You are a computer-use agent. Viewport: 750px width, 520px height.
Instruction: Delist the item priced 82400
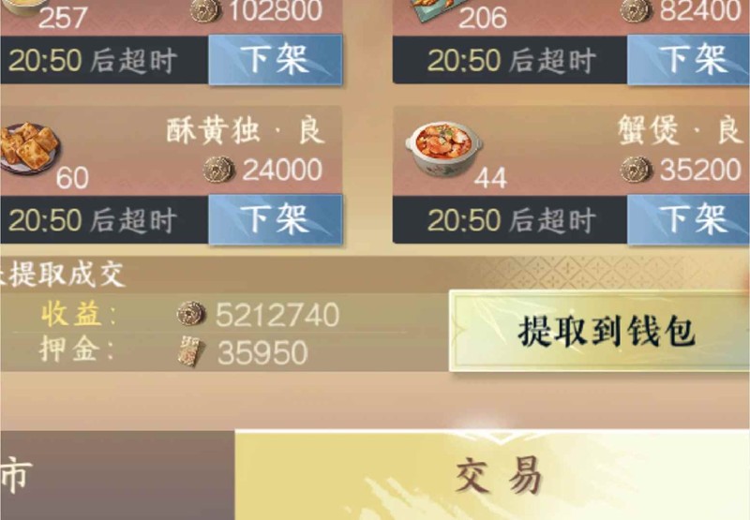(689, 59)
